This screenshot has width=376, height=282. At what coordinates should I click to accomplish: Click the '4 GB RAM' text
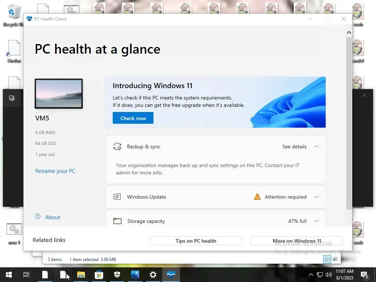click(45, 132)
